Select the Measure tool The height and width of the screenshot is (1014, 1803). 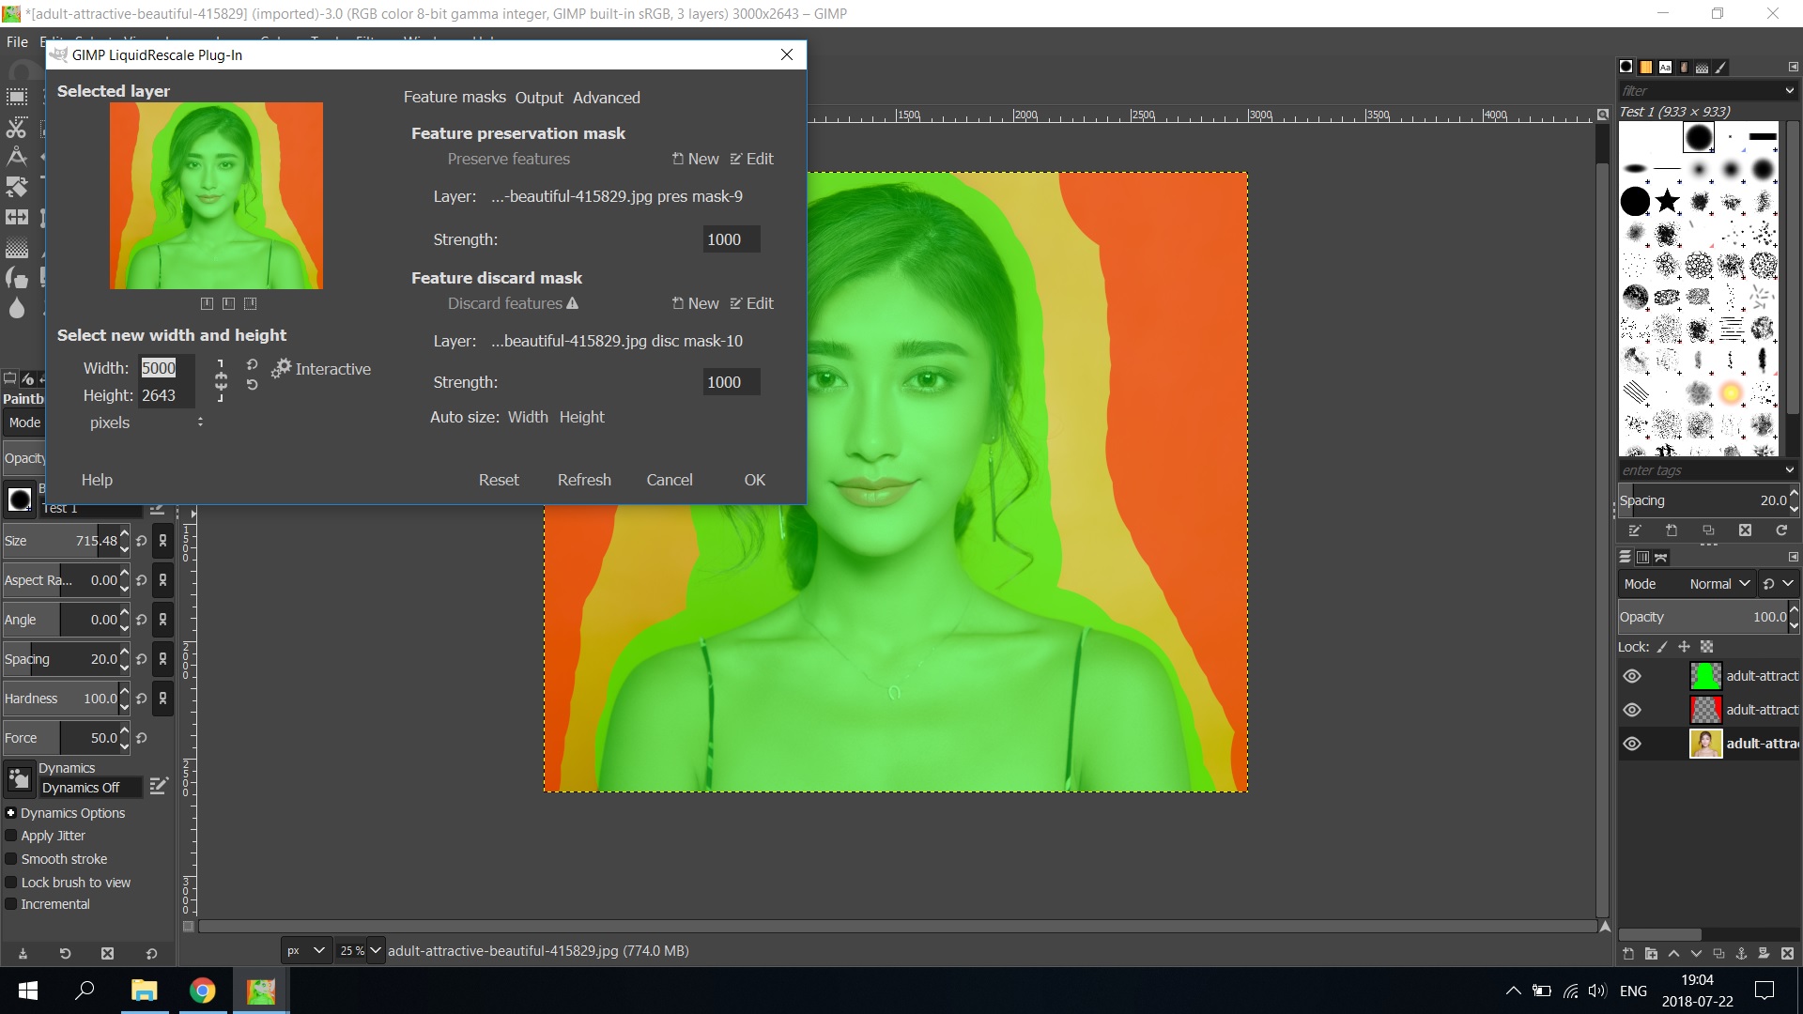pos(17,157)
